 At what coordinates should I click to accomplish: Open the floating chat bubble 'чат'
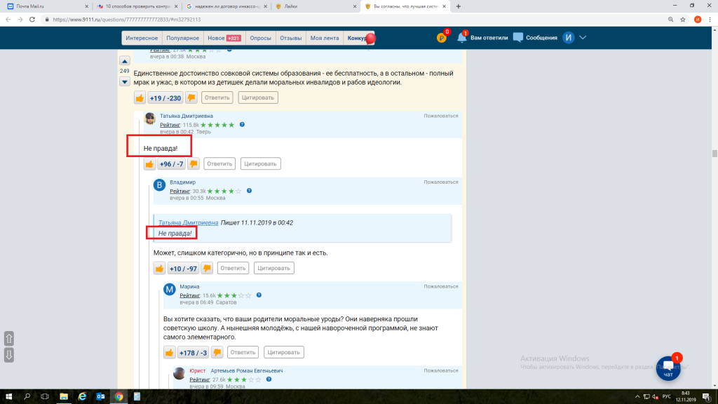point(668,368)
